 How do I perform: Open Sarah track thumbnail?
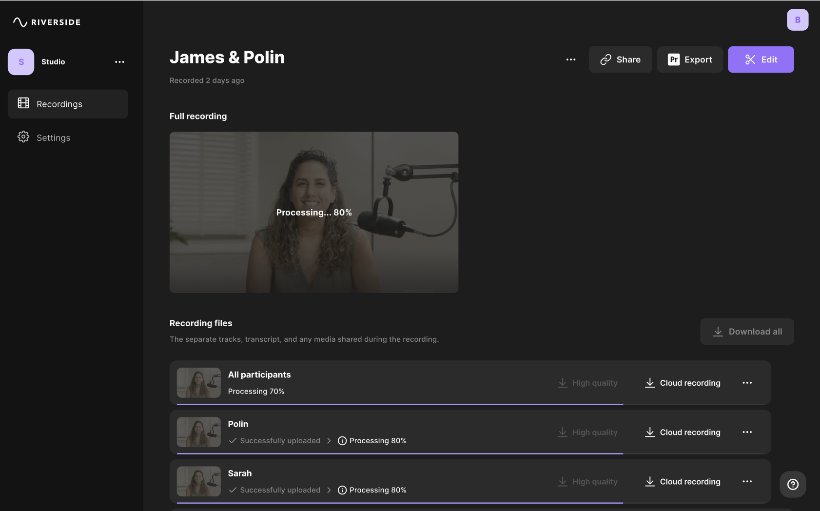199,481
